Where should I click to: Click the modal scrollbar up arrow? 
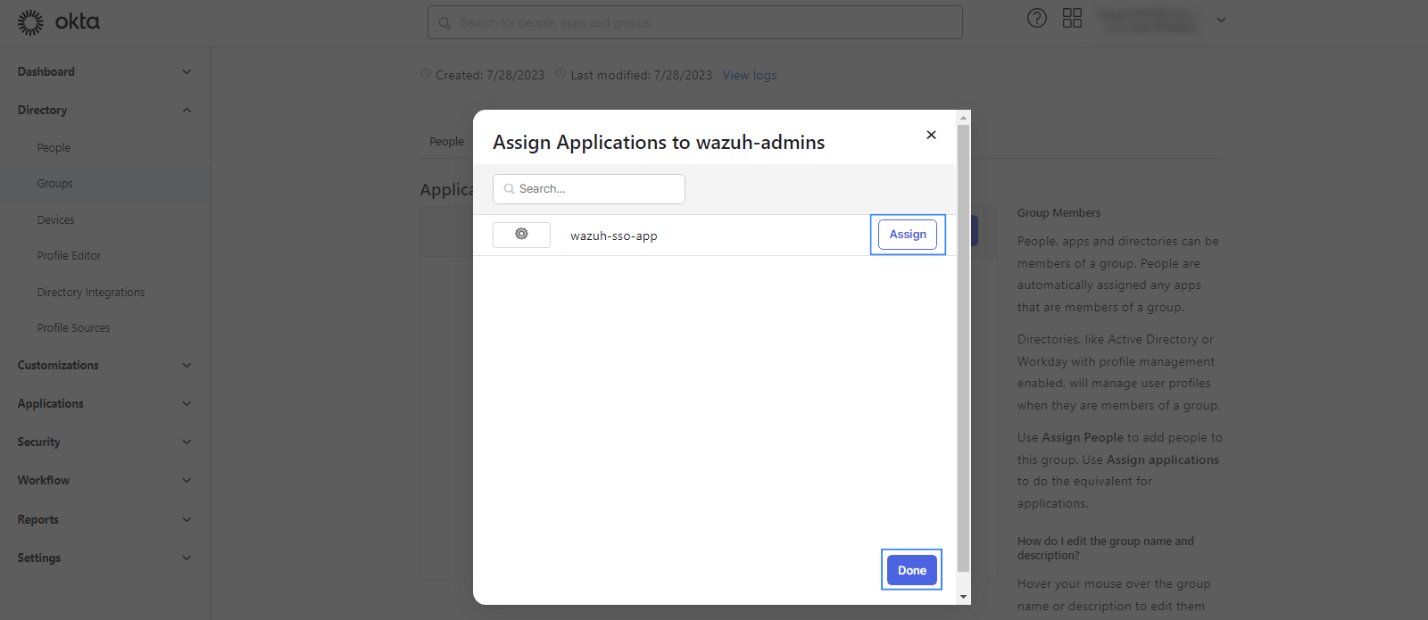963,118
